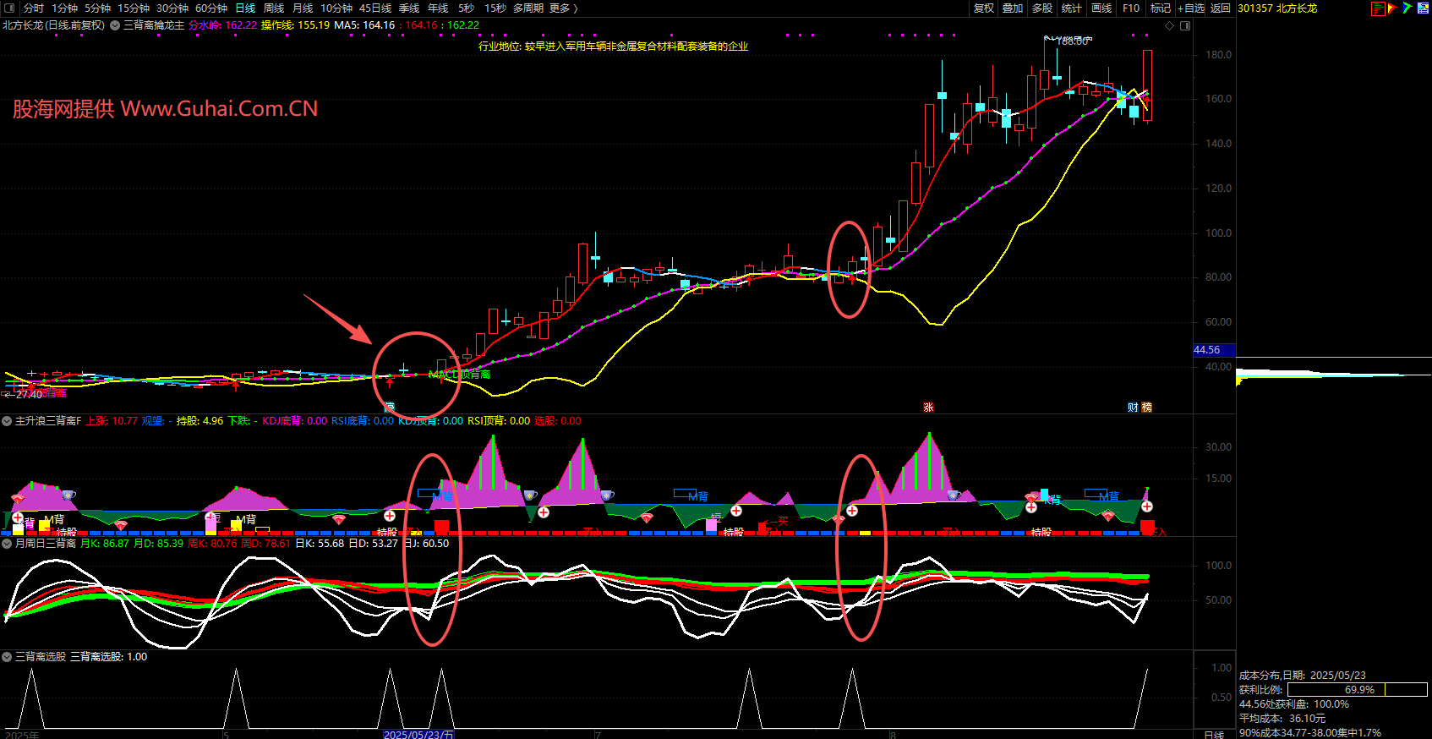Click the 财 info marker
This screenshot has height=739, width=1432.
pos(1133,408)
